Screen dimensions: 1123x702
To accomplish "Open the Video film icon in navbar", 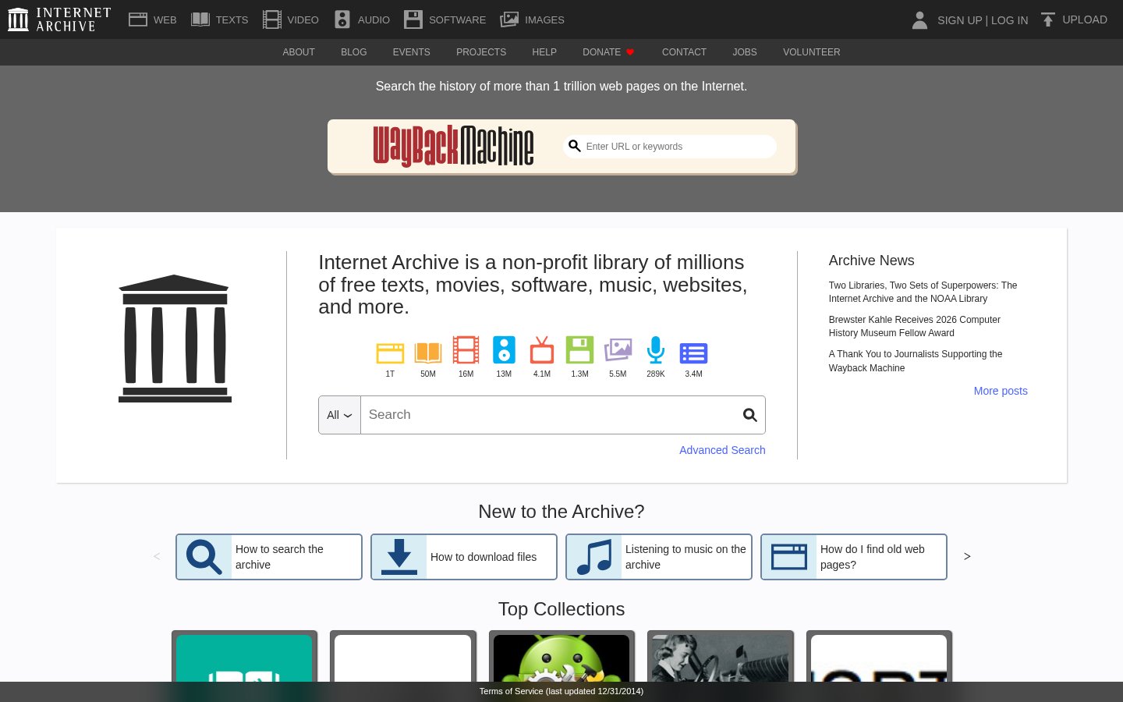I will click(272, 19).
